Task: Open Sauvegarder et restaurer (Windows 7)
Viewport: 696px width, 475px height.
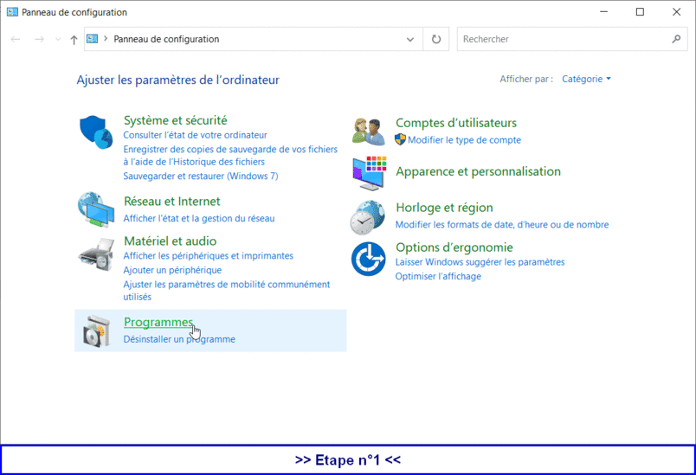Action: (x=201, y=177)
